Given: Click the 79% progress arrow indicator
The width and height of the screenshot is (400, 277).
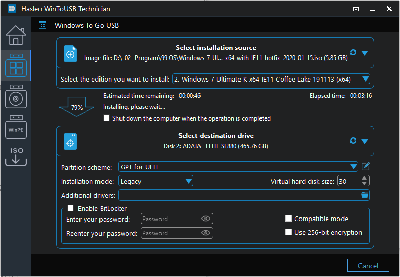Looking at the screenshot, I should tap(77, 107).
